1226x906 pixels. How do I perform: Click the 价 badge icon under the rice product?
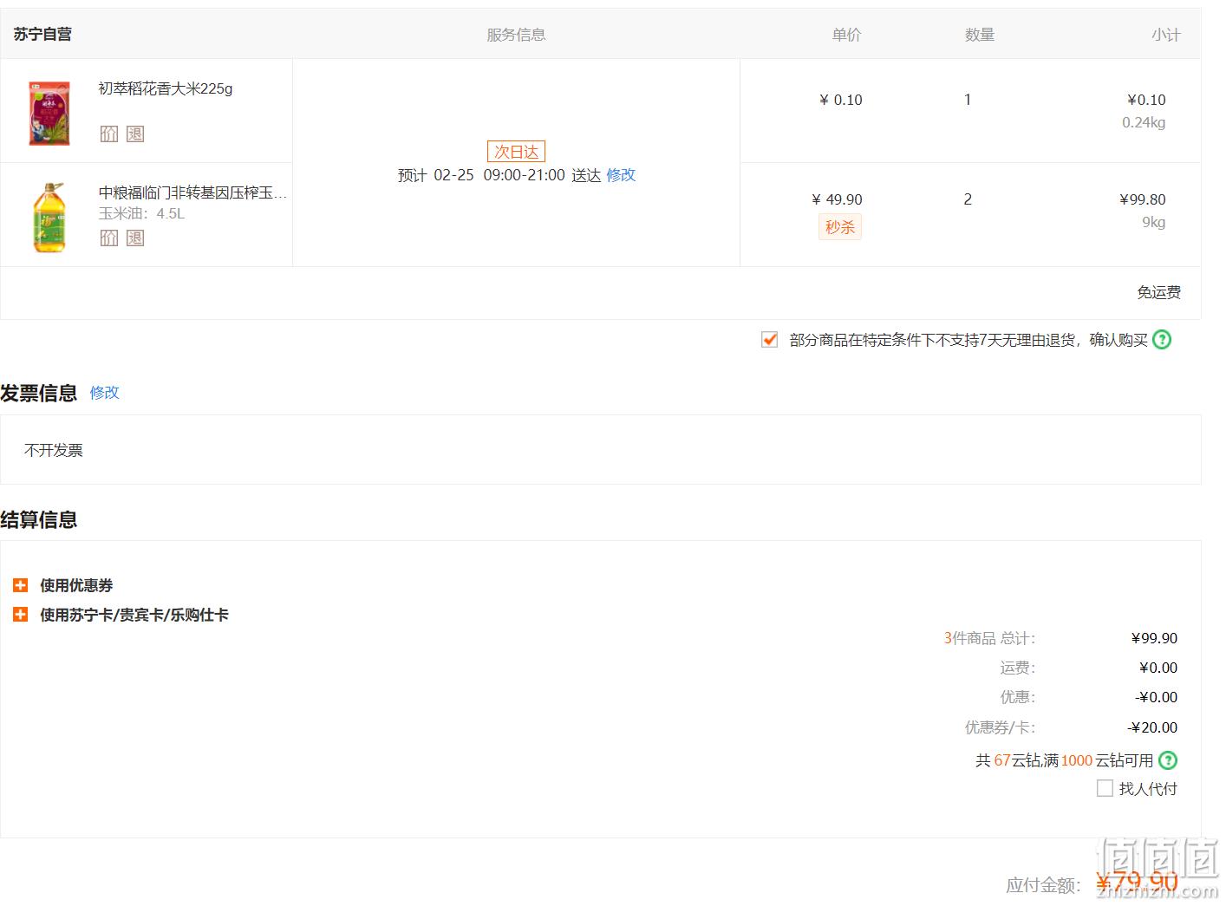point(108,134)
